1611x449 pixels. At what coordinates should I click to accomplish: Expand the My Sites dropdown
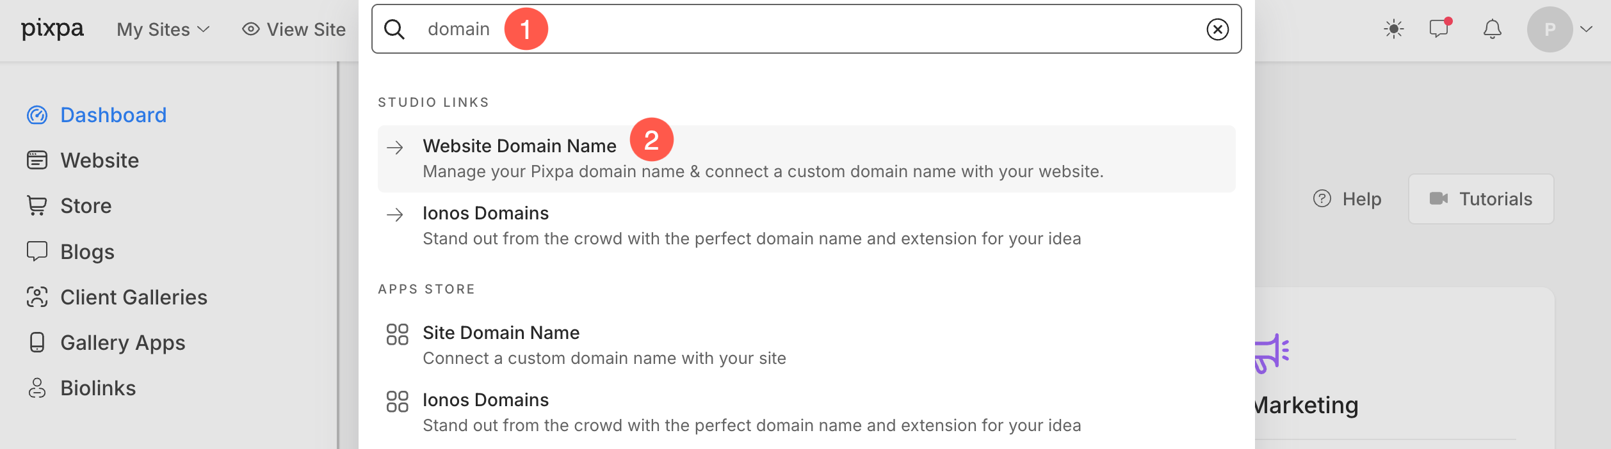coord(163,29)
